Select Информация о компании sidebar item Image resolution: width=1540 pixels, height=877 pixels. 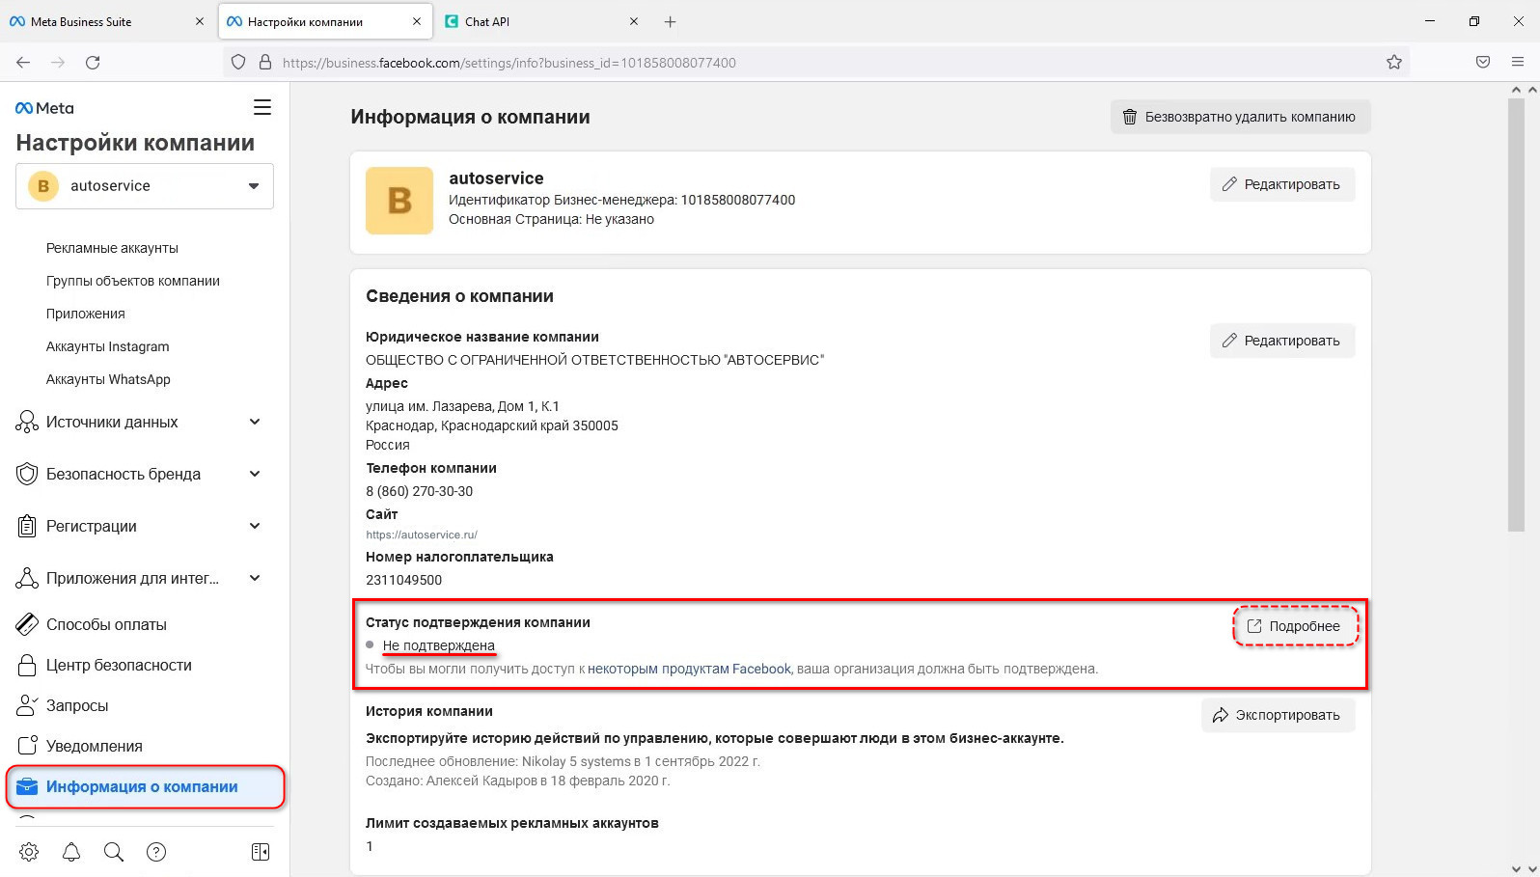145,786
